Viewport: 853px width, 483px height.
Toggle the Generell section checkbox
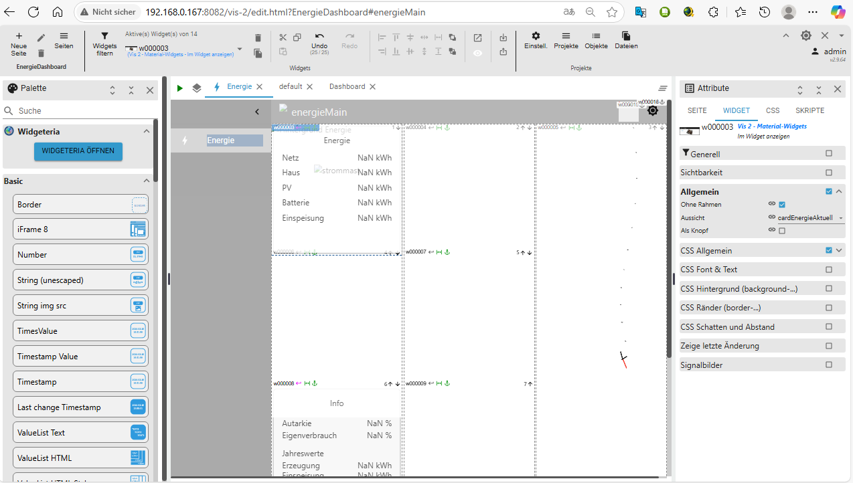[x=829, y=153]
